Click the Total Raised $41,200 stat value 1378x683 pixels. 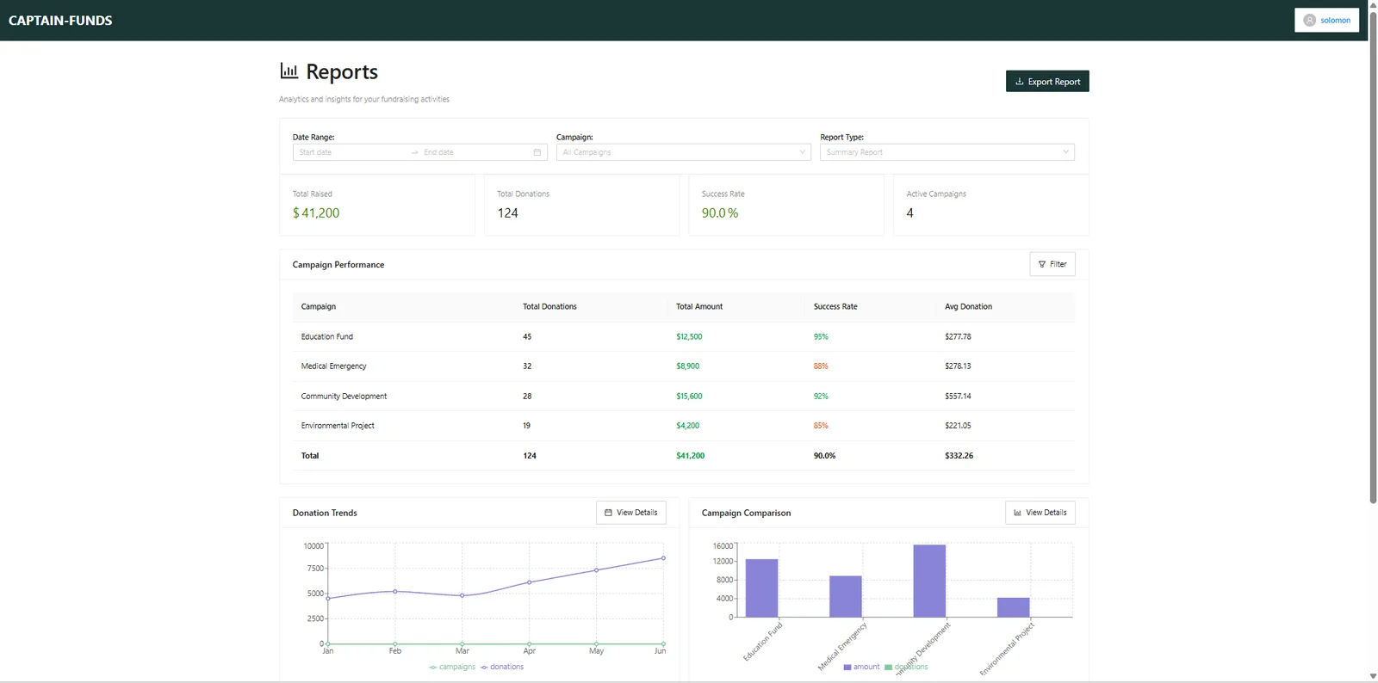point(316,212)
